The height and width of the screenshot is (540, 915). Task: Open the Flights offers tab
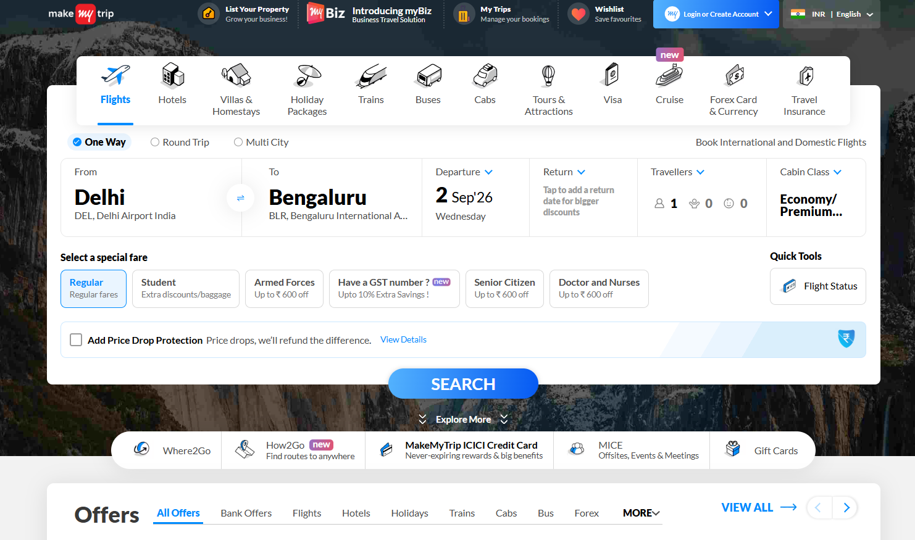pyautogui.click(x=307, y=513)
